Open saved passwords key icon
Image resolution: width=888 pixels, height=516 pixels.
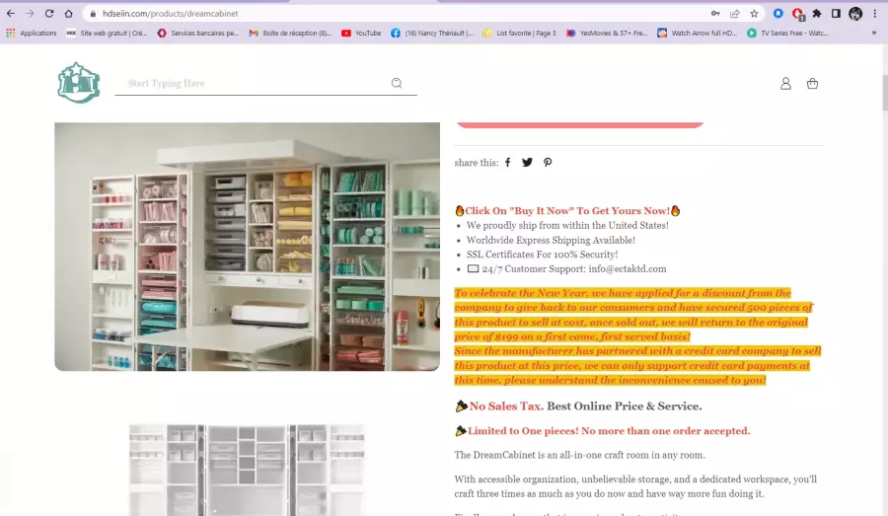click(x=715, y=14)
